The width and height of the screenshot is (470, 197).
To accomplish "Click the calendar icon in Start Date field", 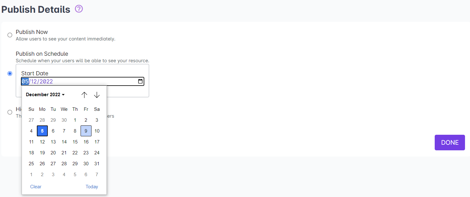I will (141, 82).
